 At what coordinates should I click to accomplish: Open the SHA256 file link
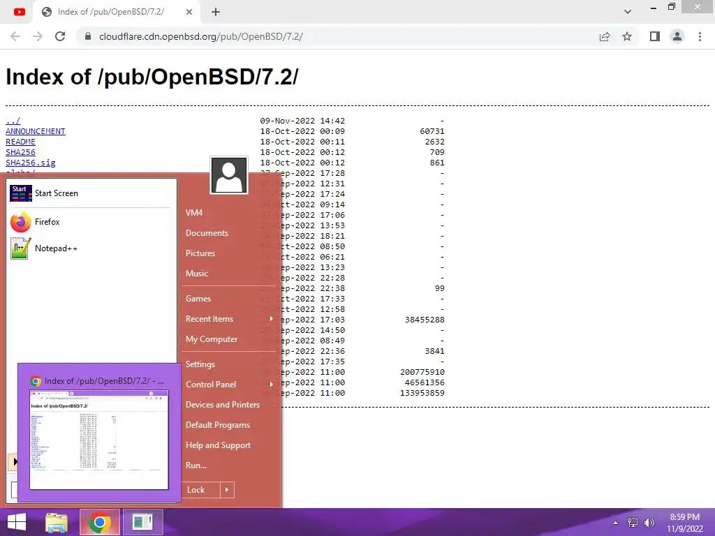20,152
